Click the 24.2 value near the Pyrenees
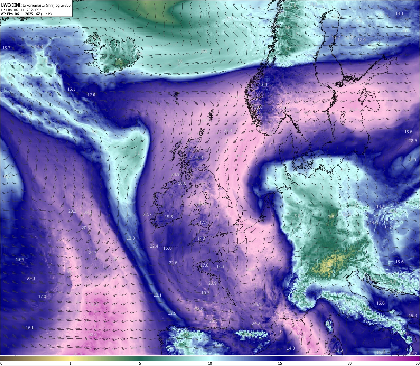The height and width of the screenshot is (366, 420). [256, 323]
